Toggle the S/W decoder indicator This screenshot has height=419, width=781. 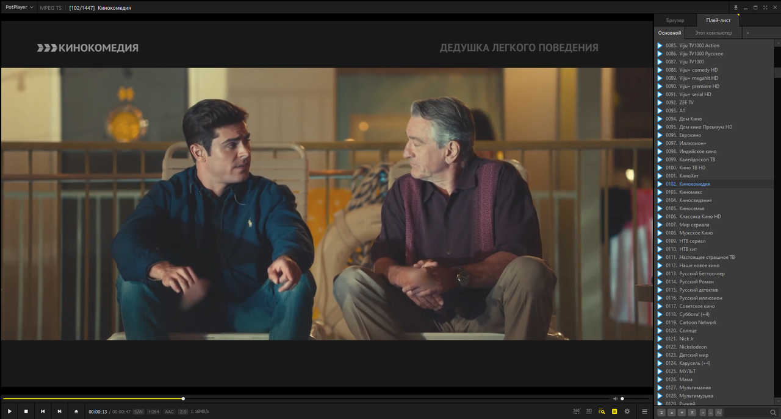point(139,412)
